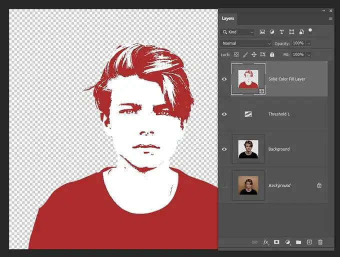Select the Layers panel tab

(x=227, y=18)
